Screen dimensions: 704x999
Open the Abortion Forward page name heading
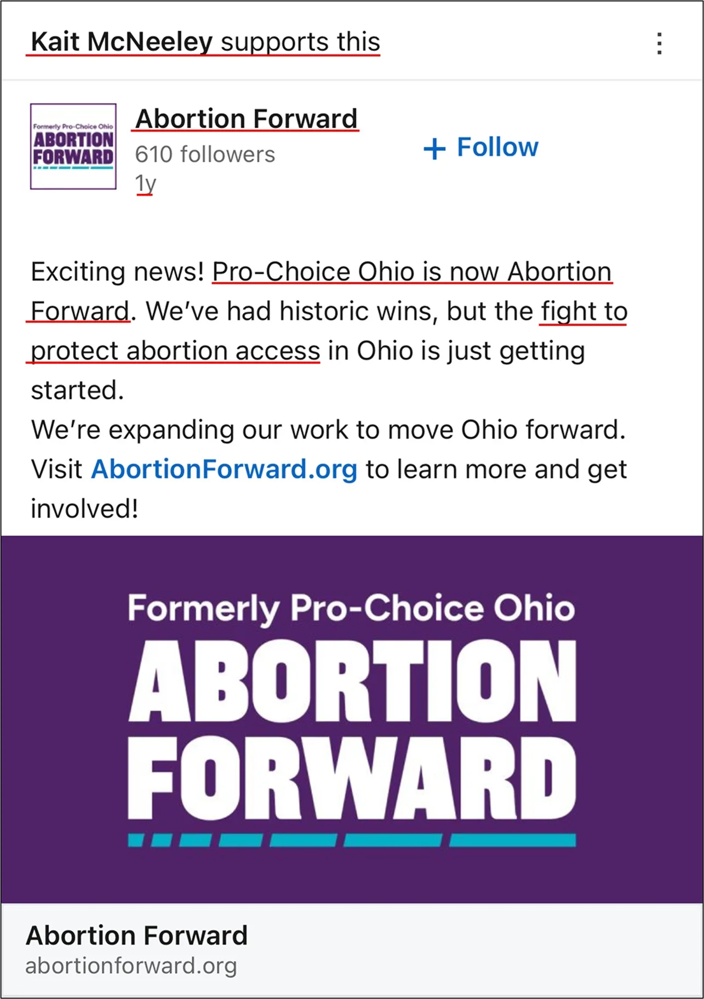coord(246,119)
